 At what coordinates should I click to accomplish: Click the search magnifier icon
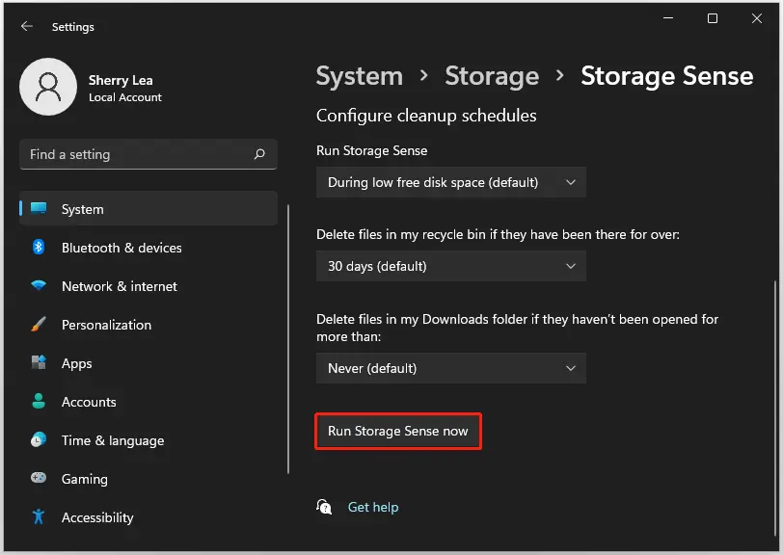[x=258, y=154]
